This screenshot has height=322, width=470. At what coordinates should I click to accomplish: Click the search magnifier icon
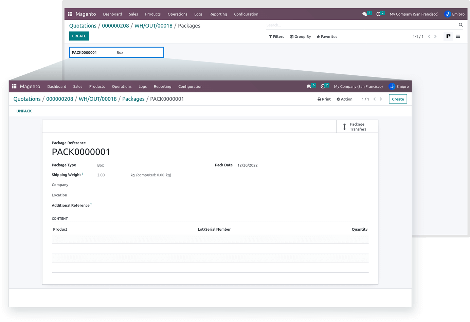[x=460, y=25]
